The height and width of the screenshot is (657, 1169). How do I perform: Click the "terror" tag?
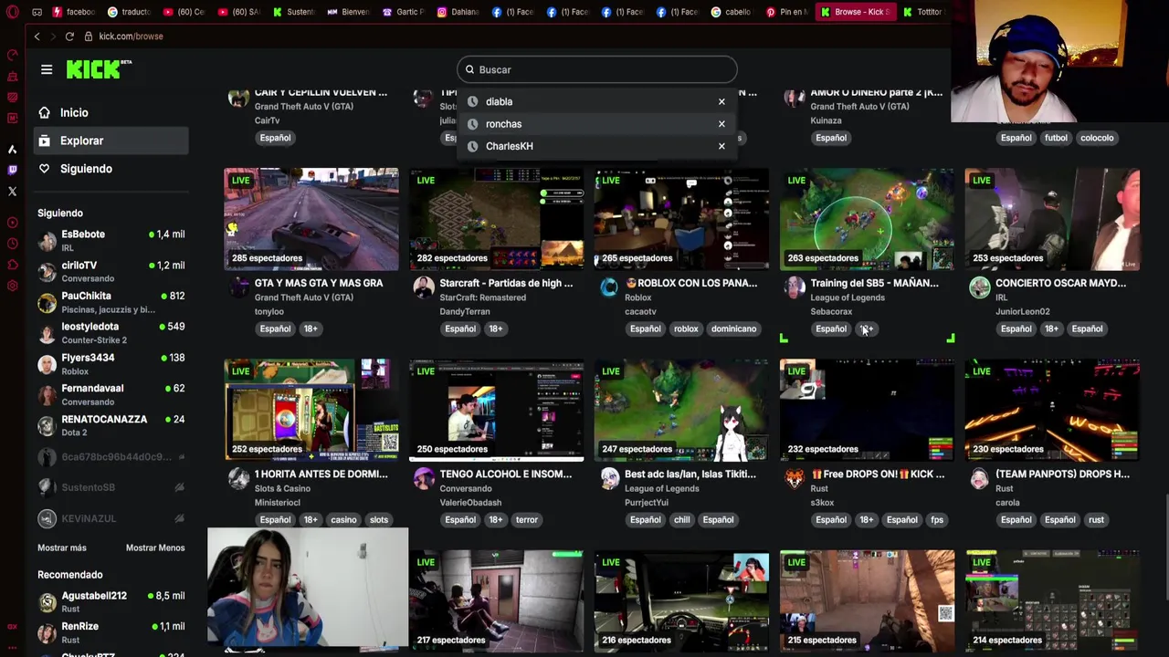click(527, 520)
